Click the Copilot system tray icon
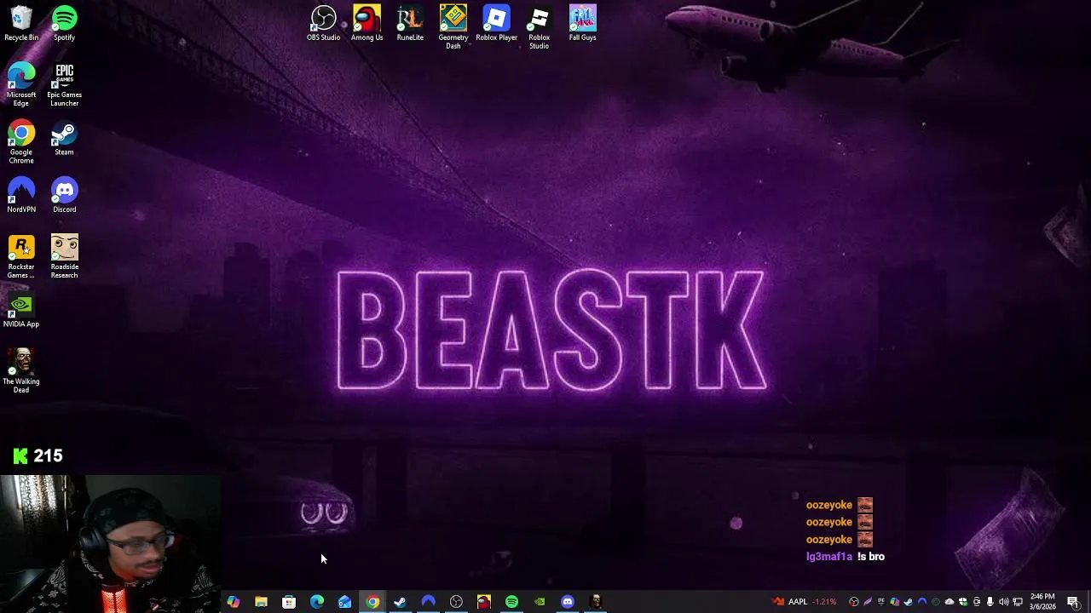 click(x=894, y=602)
